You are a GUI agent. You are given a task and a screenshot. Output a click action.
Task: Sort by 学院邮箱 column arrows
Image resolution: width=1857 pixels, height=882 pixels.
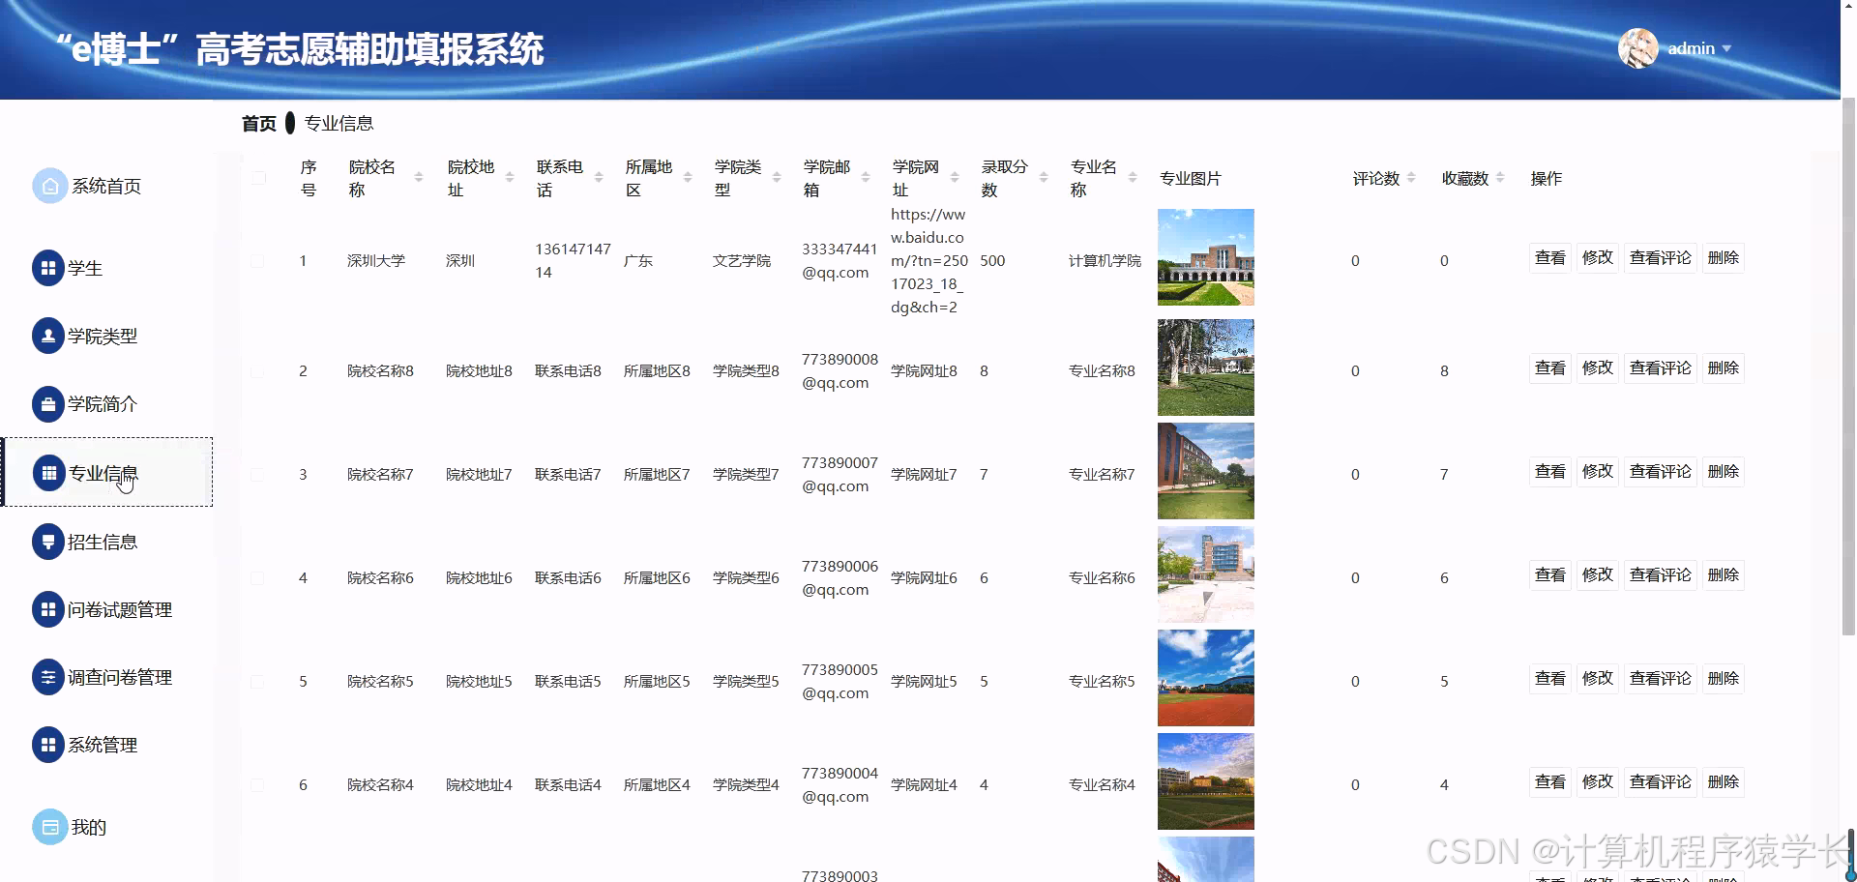coord(866,178)
